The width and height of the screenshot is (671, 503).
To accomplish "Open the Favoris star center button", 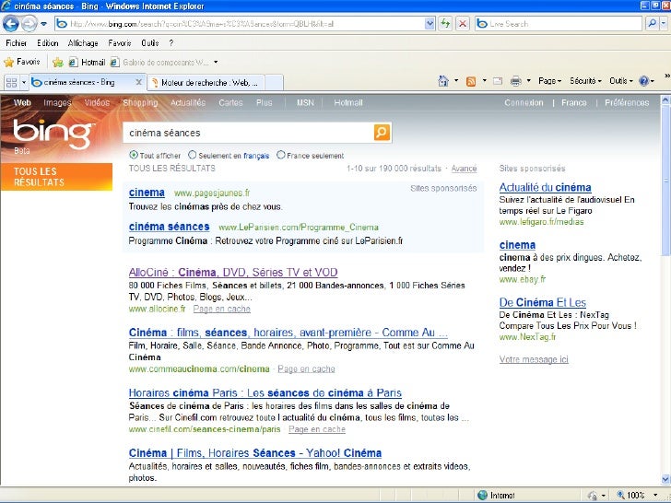I will (22, 62).
